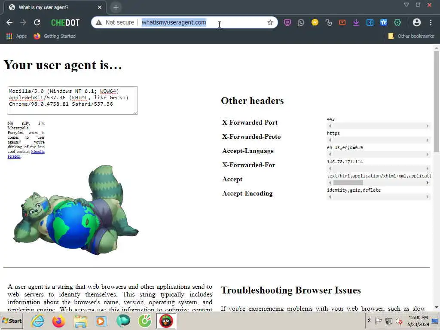Click inside the user agent text box

point(72,101)
